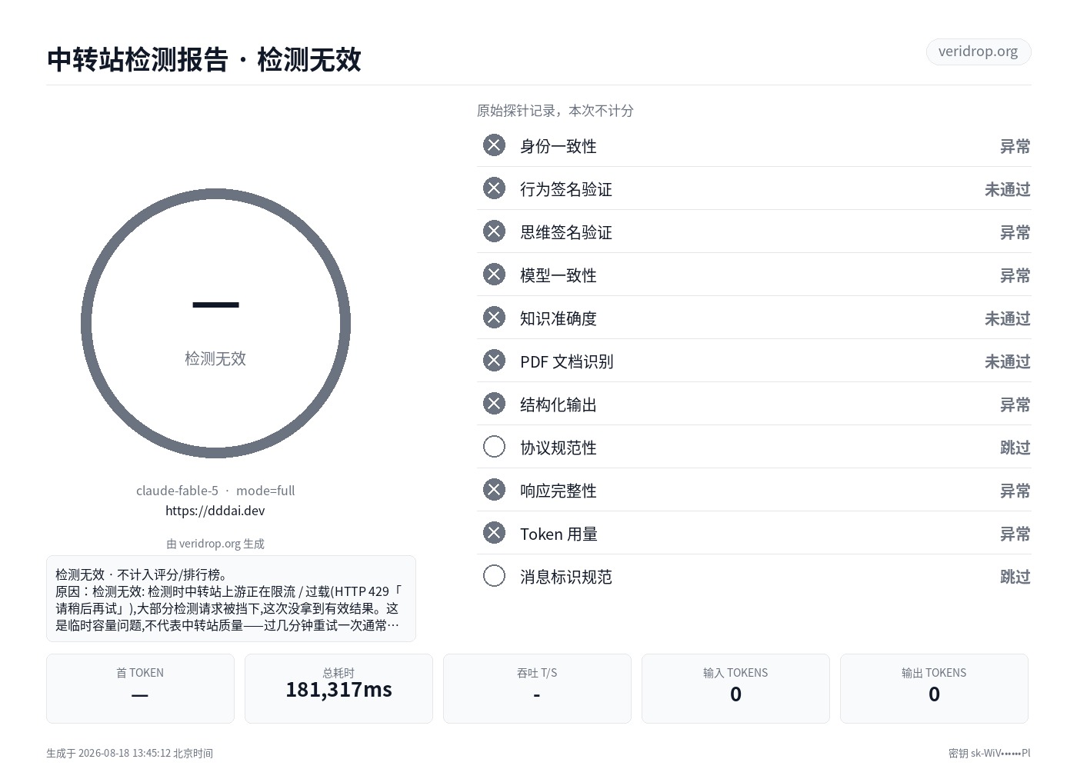Open the veridrop.org badge in header
The image size is (1077, 769).
pos(978,52)
